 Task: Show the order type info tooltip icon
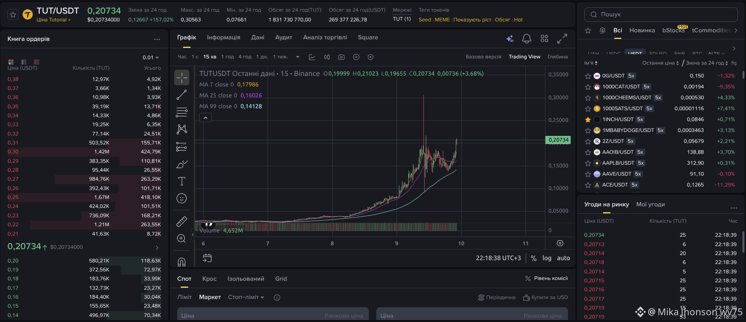click(x=277, y=297)
